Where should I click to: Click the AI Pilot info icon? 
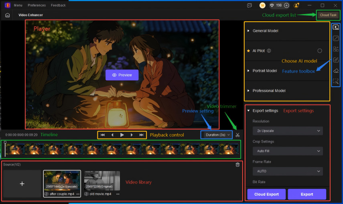tap(269, 51)
